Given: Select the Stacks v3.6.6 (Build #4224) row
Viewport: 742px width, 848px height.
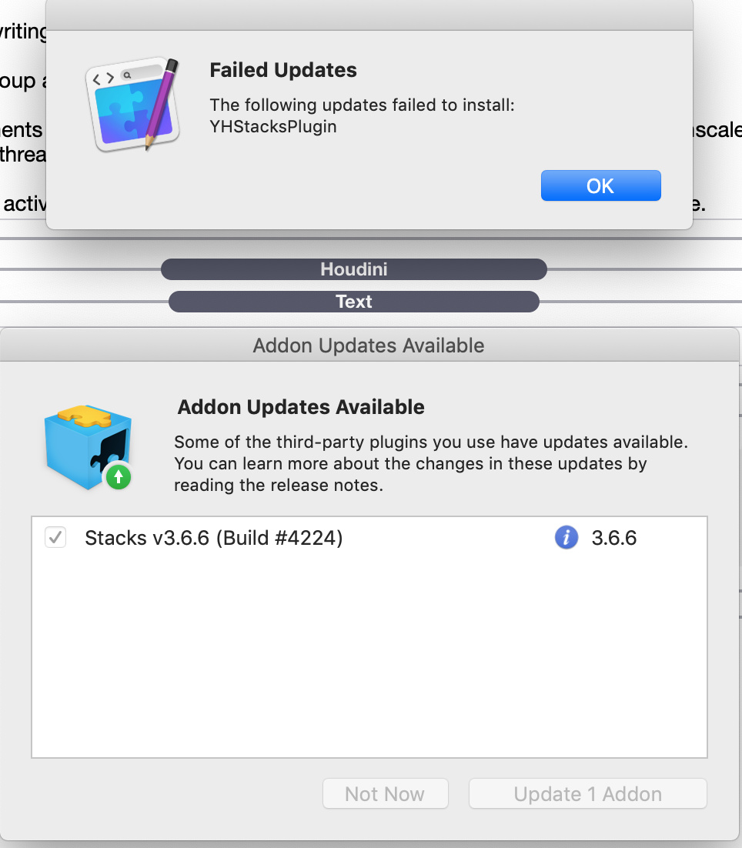Looking at the screenshot, I should [x=369, y=538].
